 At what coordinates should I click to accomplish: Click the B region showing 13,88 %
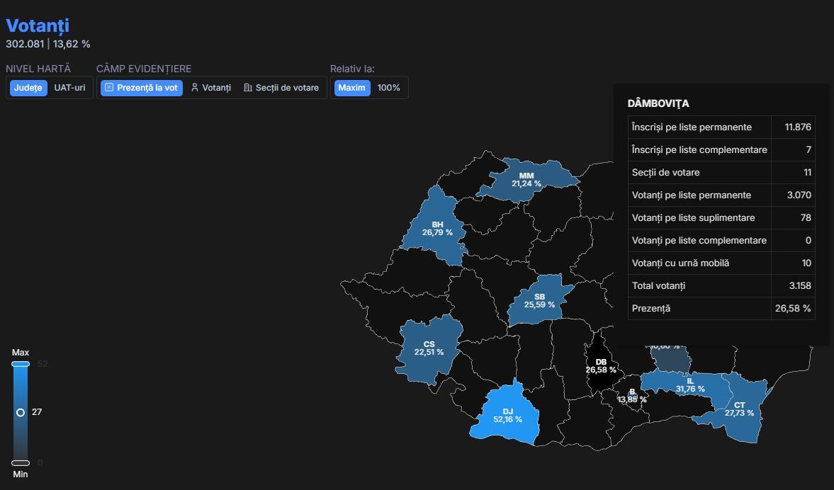point(632,395)
